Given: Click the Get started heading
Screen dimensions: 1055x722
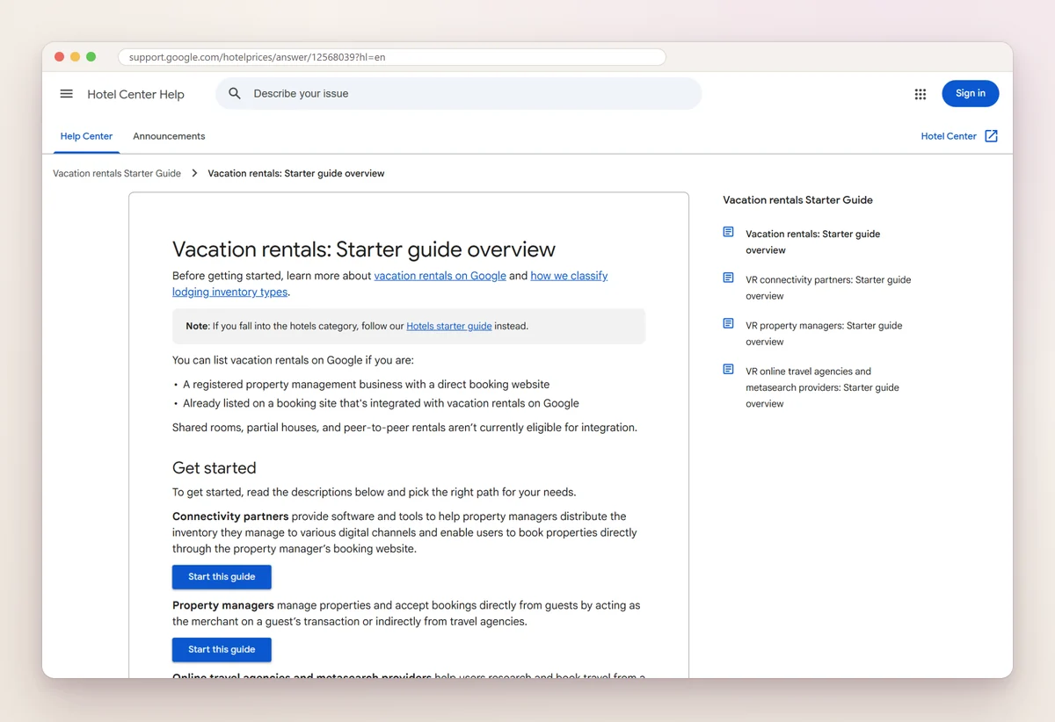Looking at the screenshot, I should tap(215, 468).
